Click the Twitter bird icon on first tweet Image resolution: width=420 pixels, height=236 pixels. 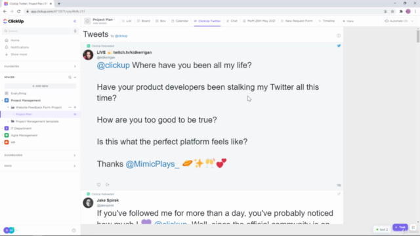pyautogui.click(x=339, y=46)
